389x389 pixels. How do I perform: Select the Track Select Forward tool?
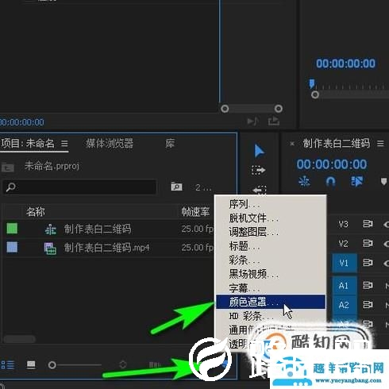[259, 170]
